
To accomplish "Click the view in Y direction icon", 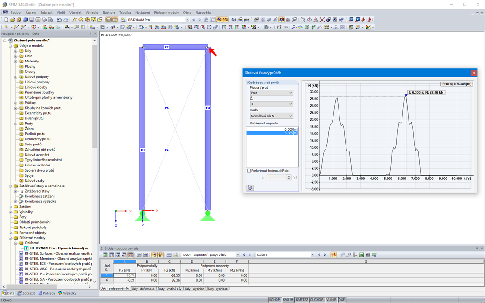I will point(230,27).
